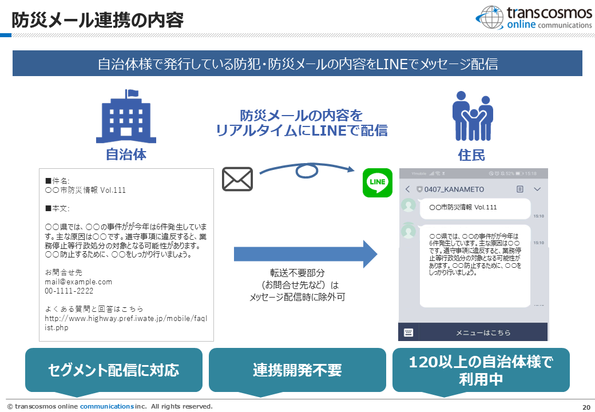Tap the avatar beside Vol.111 message
Image resolution: width=595 pixels, height=412 pixels.
pyautogui.click(x=408, y=205)
